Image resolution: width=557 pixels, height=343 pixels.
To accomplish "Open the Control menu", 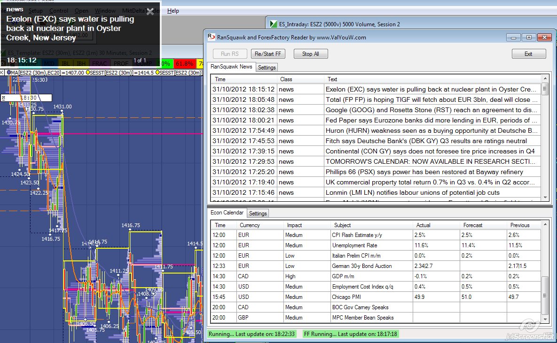I will [59, 11].
